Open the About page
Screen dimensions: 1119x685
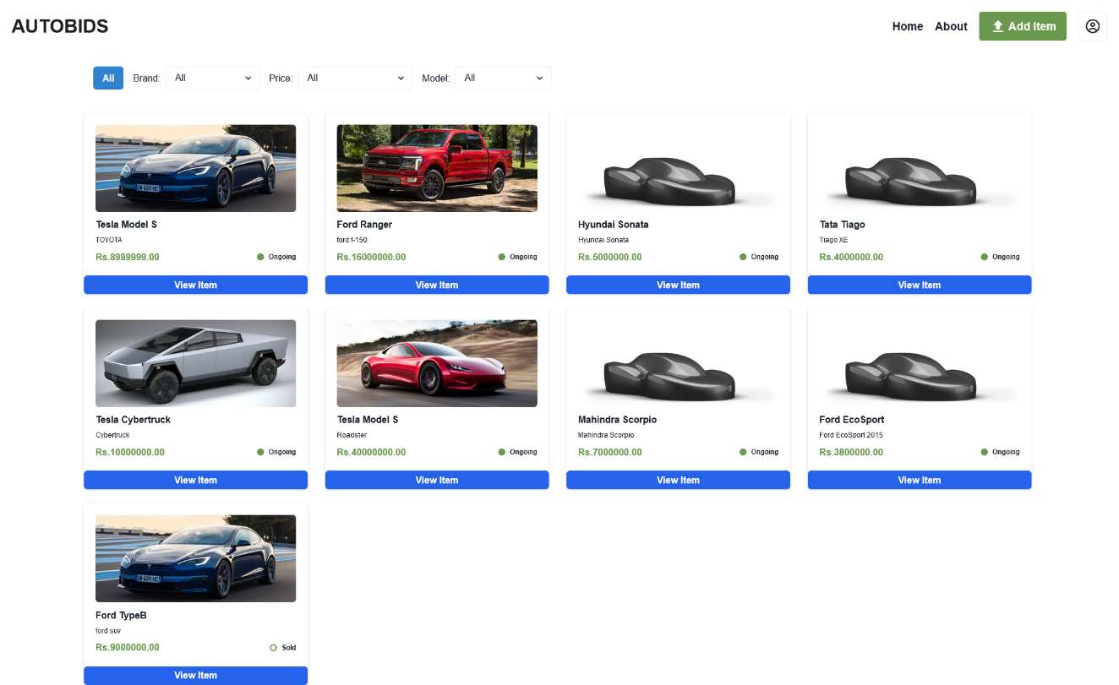click(951, 26)
